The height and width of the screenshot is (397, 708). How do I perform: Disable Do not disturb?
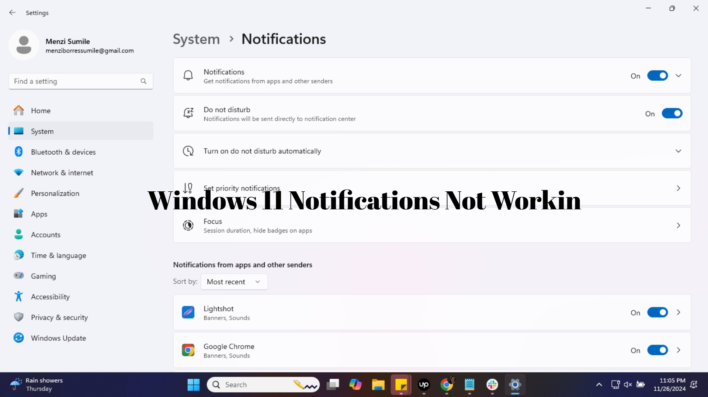click(x=672, y=113)
